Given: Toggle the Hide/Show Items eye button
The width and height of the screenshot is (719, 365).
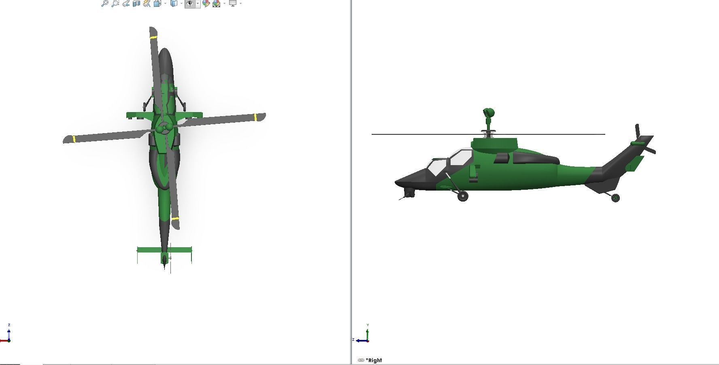Looking at the screenshot, I should (190, 4).
